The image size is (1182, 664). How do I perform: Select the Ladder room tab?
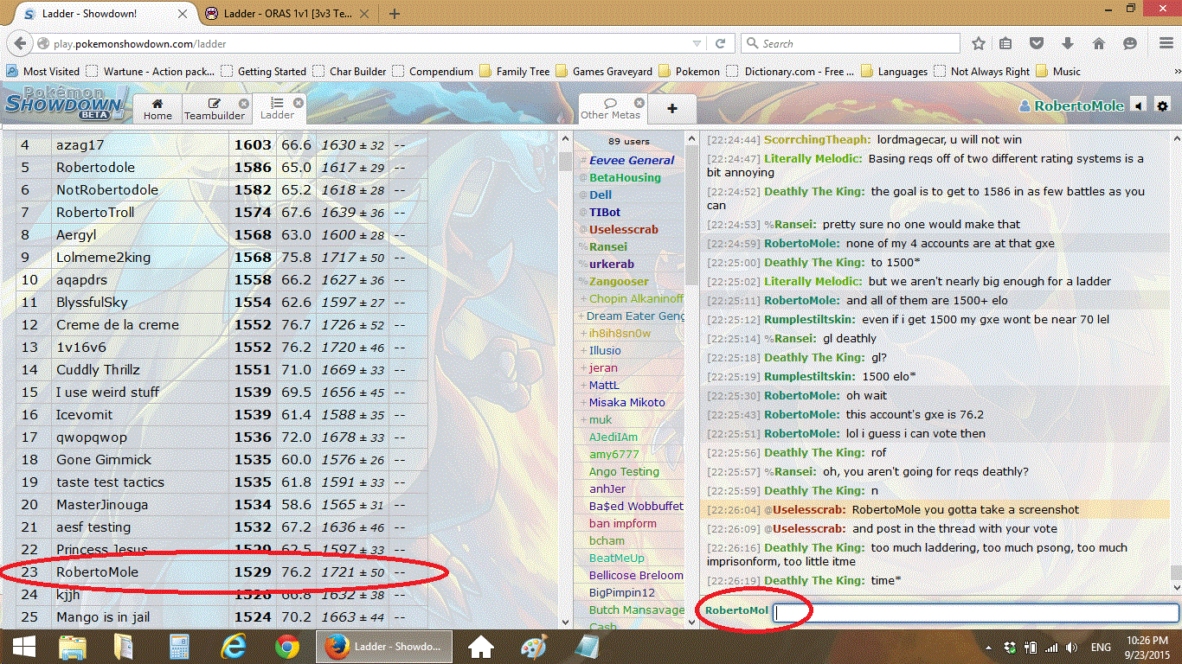coord(277,109)
